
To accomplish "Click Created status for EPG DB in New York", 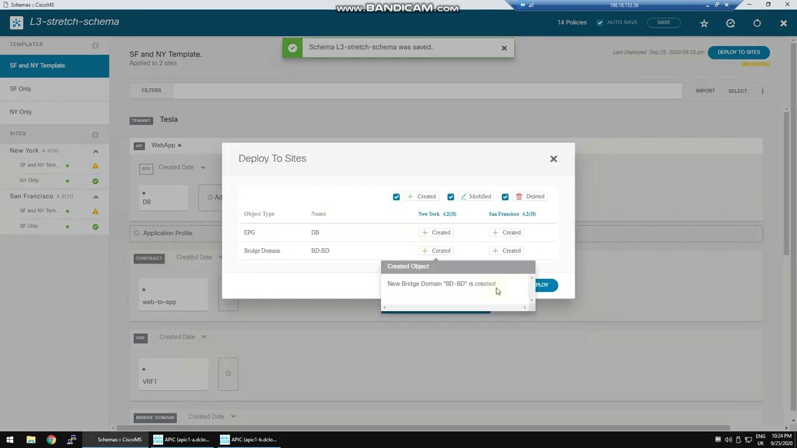I will click(x=436, y=233).
